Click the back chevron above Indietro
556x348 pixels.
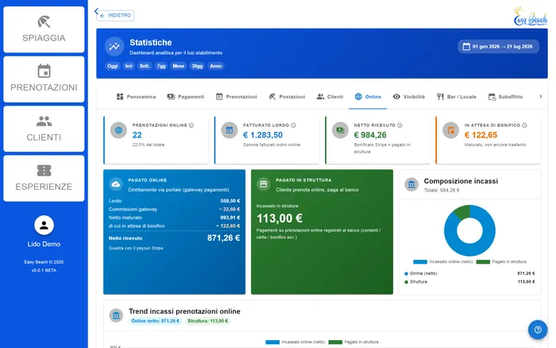pyautogui.click(x=96, y=11)
